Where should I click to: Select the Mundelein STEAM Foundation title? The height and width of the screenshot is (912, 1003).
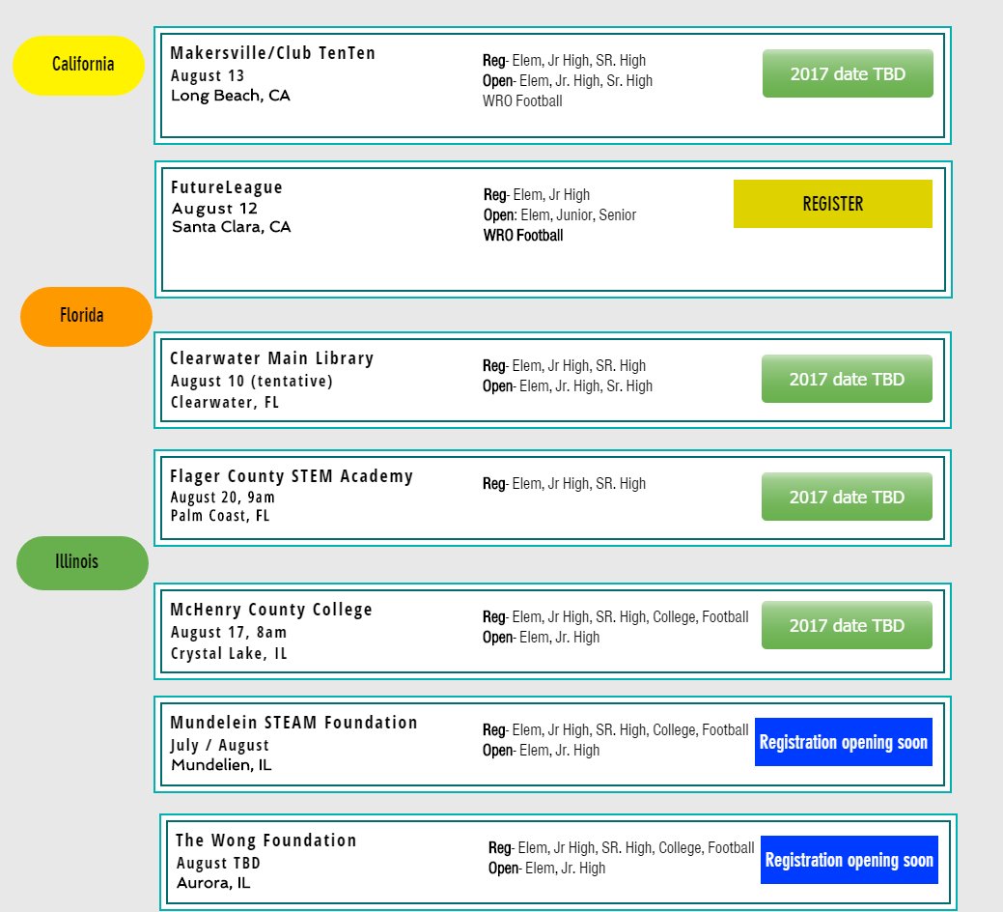(293, 723)
